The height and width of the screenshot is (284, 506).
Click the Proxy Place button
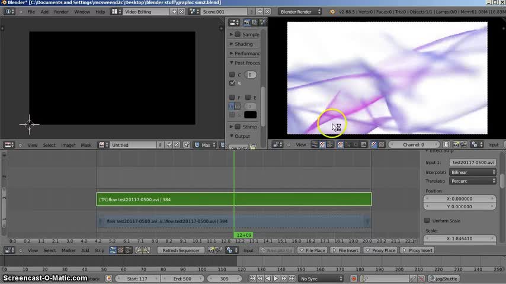380,250
